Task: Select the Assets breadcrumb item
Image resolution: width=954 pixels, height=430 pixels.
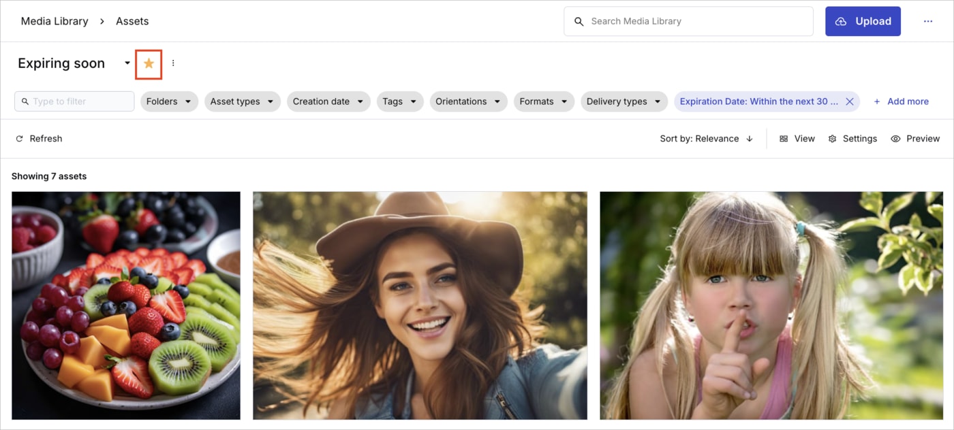Action: click(x=132, y=21)
